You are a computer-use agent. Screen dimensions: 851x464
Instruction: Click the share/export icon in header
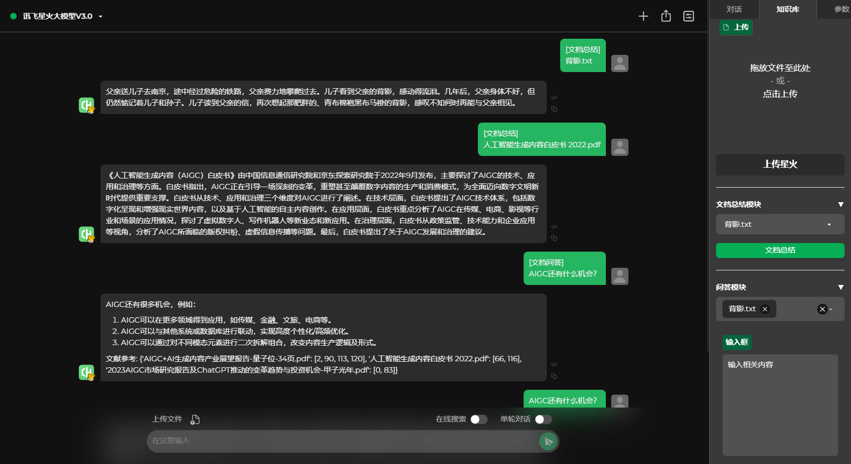click(x=666, y=16)
